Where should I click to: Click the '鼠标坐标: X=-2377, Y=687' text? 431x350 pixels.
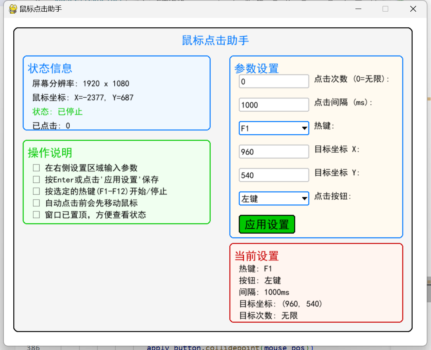click(x=83, y=97)
